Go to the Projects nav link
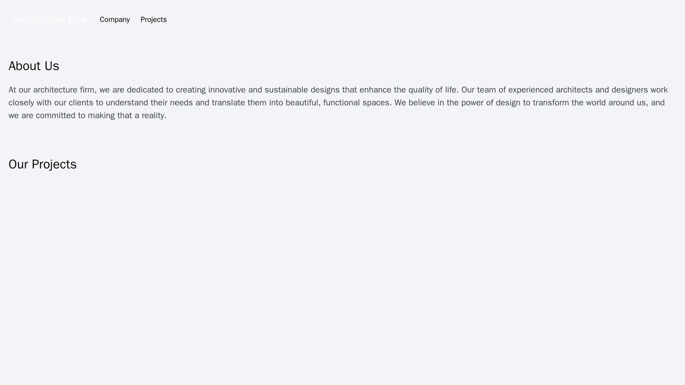This screenshot has height=385, width=685. (154, 19)
